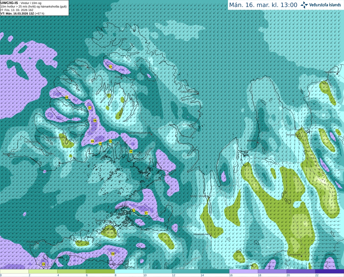
Task: Pick the 12–14 teal scale swatch
Action: (186, 271)
